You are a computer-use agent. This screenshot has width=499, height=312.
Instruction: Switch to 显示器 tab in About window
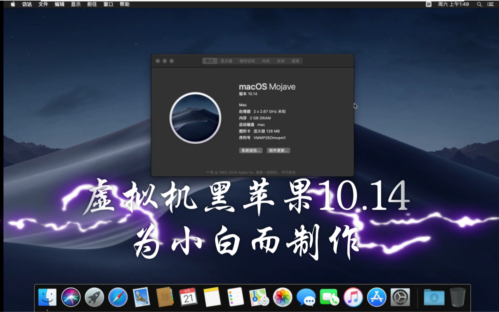pos(226,61)
